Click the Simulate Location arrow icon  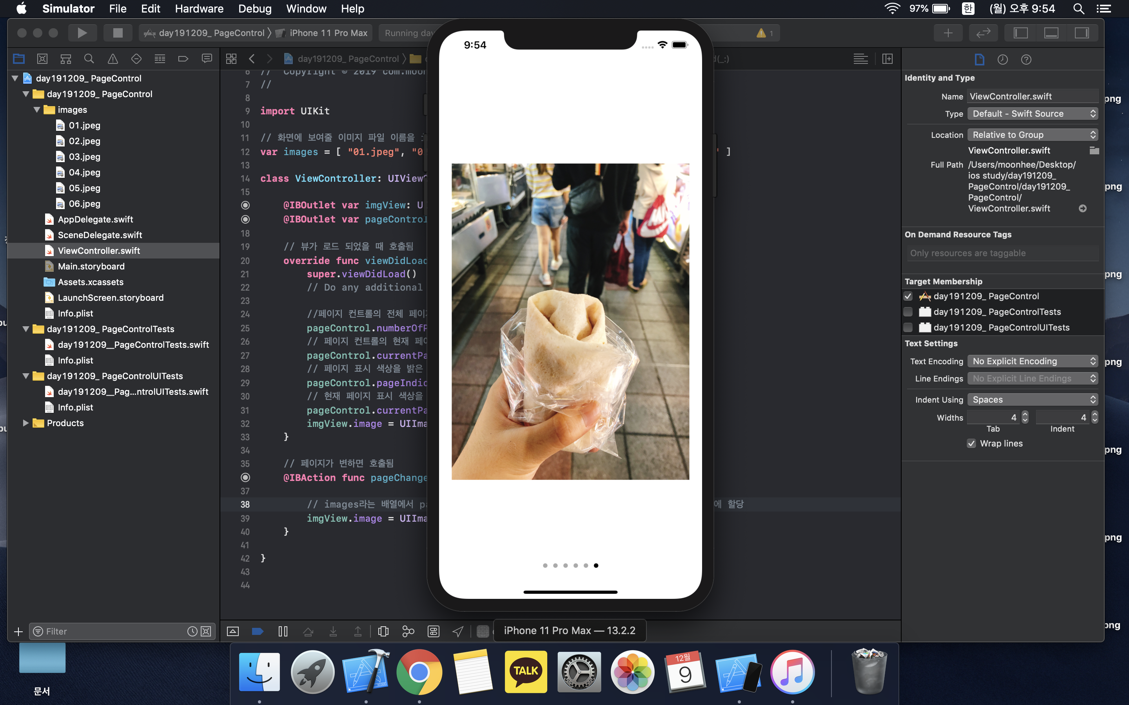[x=458, y=631]
